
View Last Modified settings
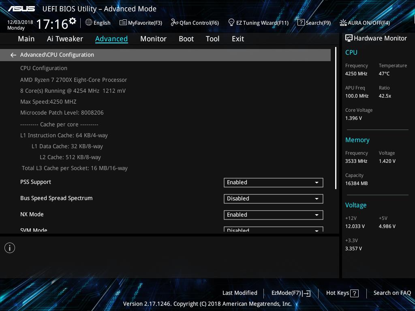coord(240,293)
